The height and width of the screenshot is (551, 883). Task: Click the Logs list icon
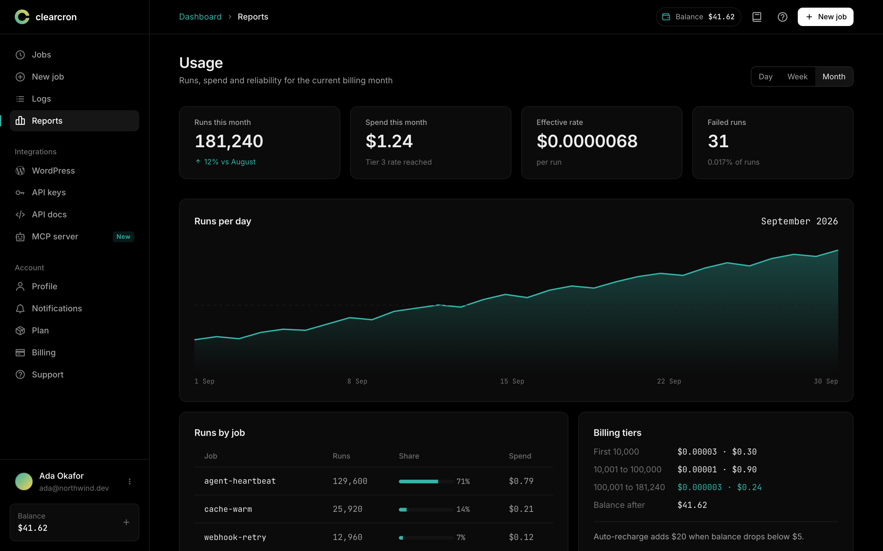pyautogui.click(x=20, y=99)
